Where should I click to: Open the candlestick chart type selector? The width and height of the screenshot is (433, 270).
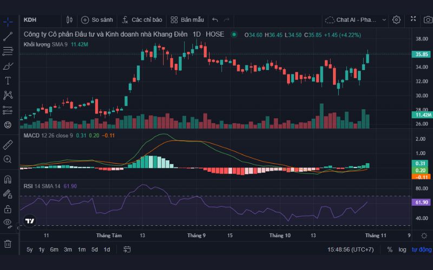click(x=69, y=20)
